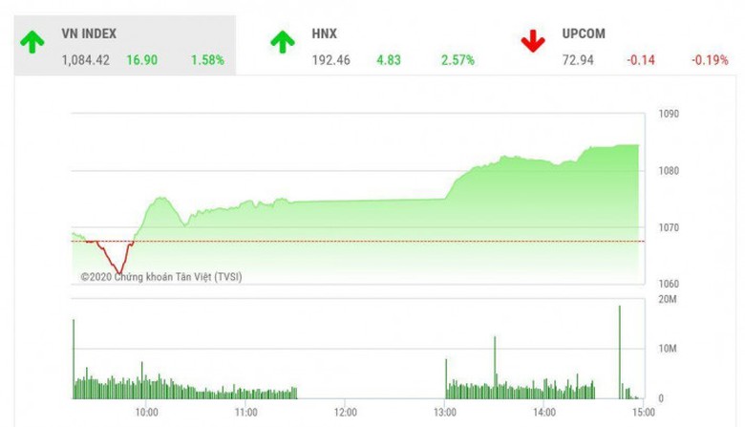The image size is (745, 427).
Task: Click the HNX 2.57% percentage change
Action: point(458,59)
